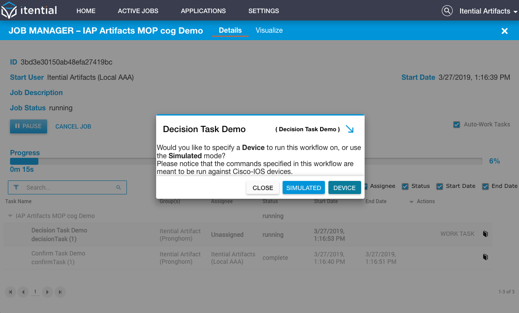Open the ACTIVE JOBS menu
The height and width of the screenshot is (313, 519).
point(138,11)
